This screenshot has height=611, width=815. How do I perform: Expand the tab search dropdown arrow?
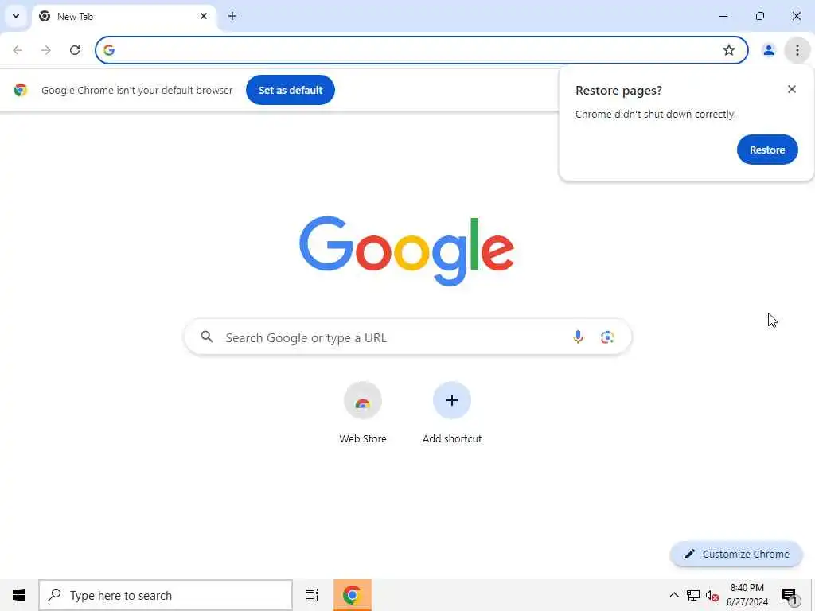[16, 16]
